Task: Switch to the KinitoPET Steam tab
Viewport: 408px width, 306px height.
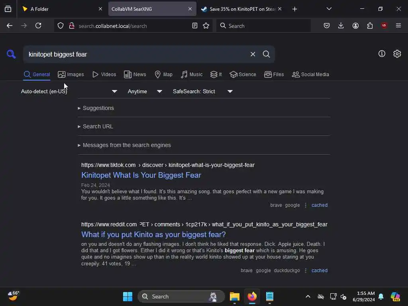Action: [241, 9]
